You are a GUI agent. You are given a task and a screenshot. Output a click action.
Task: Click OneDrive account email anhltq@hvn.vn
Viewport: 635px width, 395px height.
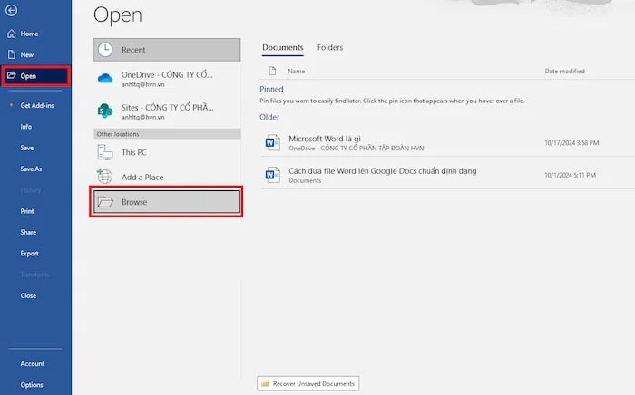click(x=143, y=84)
